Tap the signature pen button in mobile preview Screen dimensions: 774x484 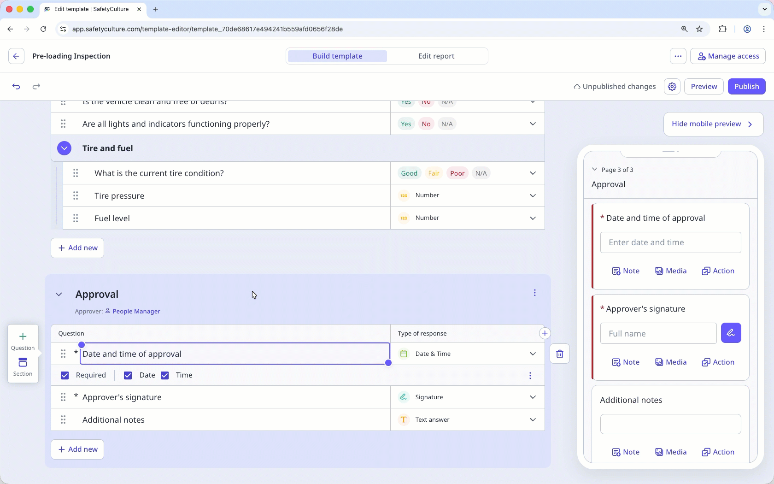(x=731, y=333)
